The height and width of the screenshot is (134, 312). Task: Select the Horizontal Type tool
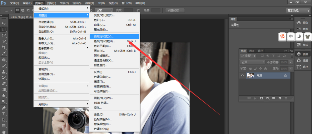point(4,114)
